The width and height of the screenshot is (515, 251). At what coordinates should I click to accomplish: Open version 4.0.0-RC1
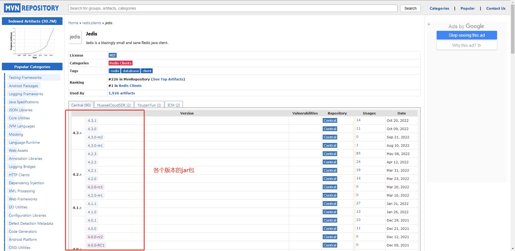pos(96,245)
